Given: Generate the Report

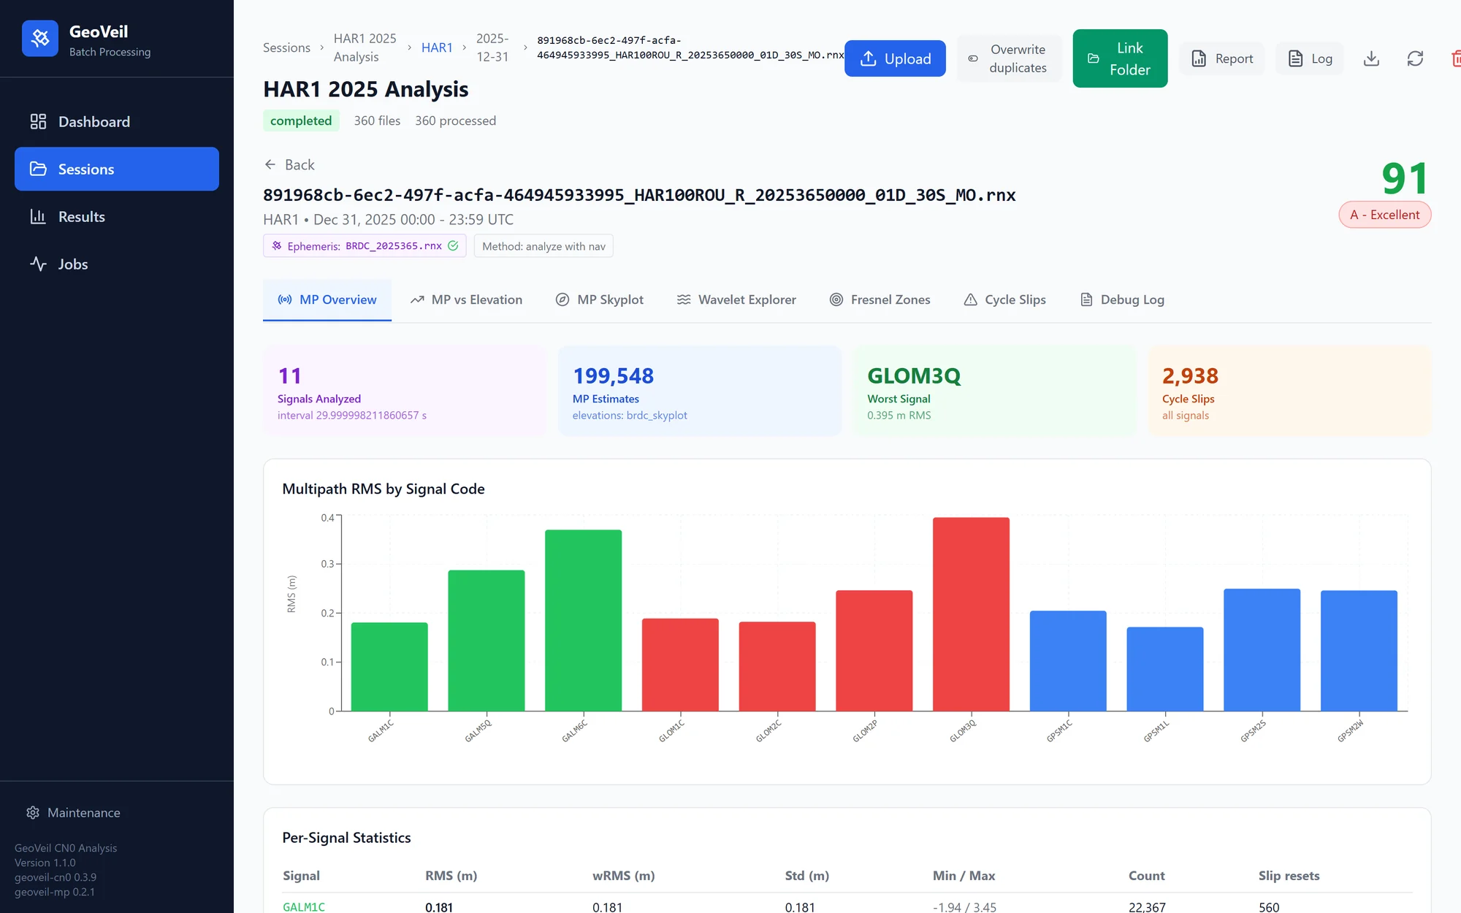Looking at the screenshot, I should [x=1222, y=58].
